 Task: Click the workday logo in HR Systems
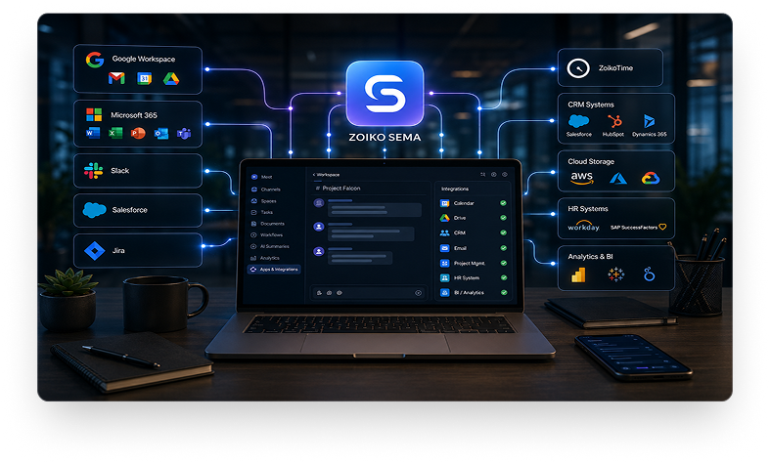(x=583, y=226)
